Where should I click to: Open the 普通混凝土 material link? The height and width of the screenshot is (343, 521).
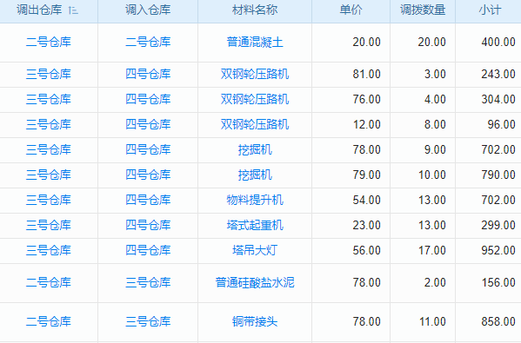pyautogui.click(x=255, y=43)
